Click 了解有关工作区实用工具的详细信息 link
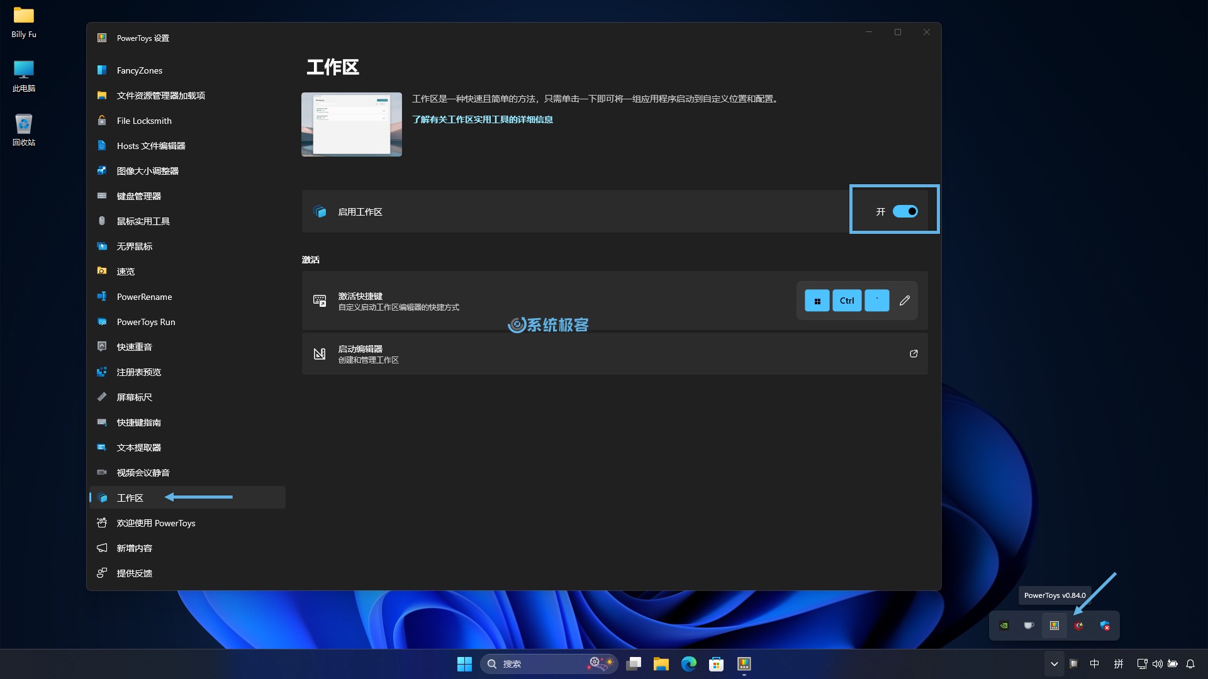 pos(483,119)
